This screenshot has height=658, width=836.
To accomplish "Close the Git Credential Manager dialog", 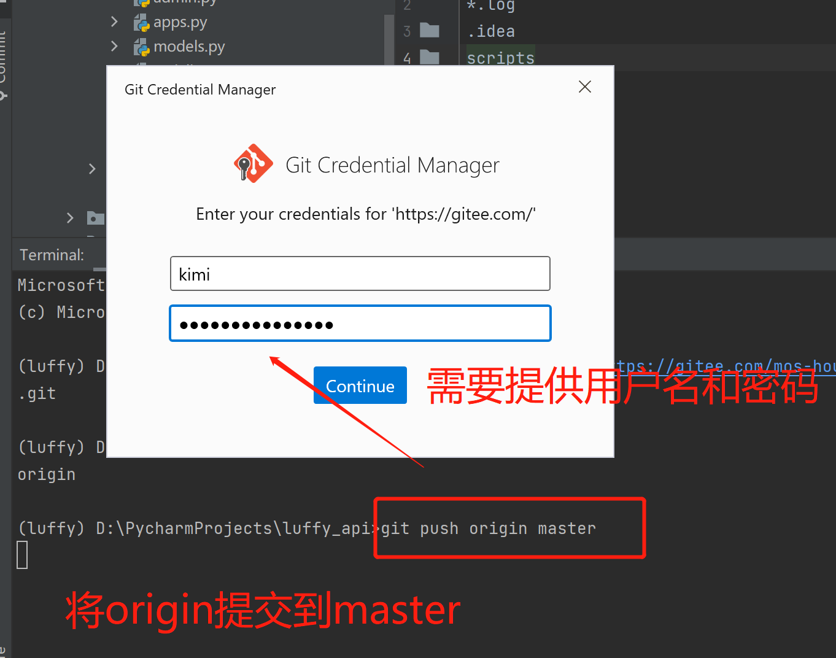I will click(585, 87).
